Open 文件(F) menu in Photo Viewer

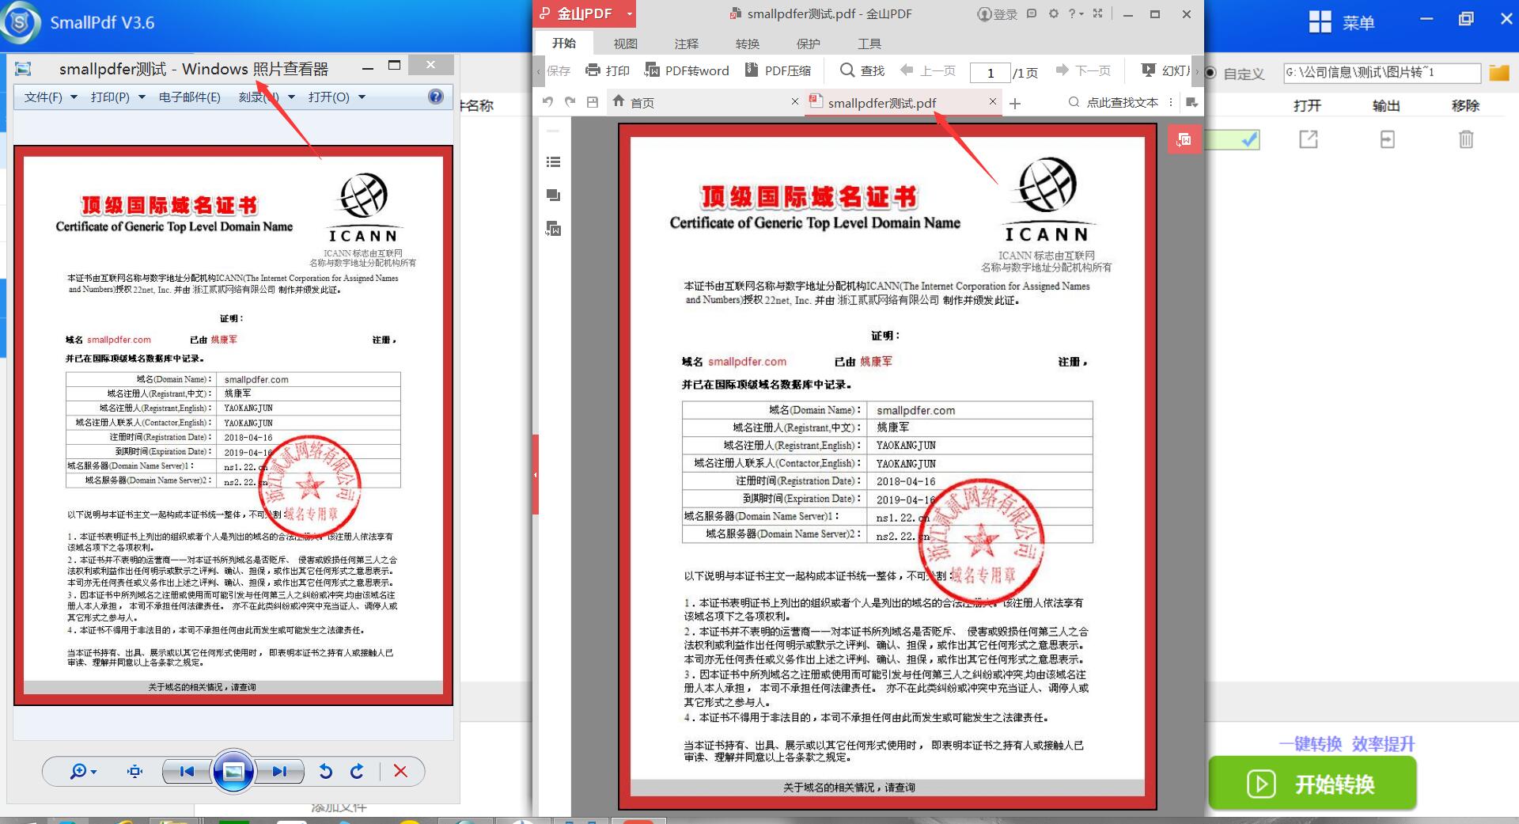coord(51,97)
